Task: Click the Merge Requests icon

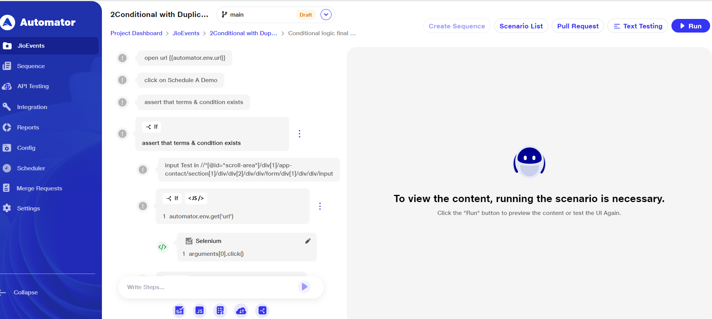Action: (6, 188)
